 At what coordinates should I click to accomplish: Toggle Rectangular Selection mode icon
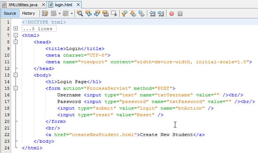(x=114, y=14)
